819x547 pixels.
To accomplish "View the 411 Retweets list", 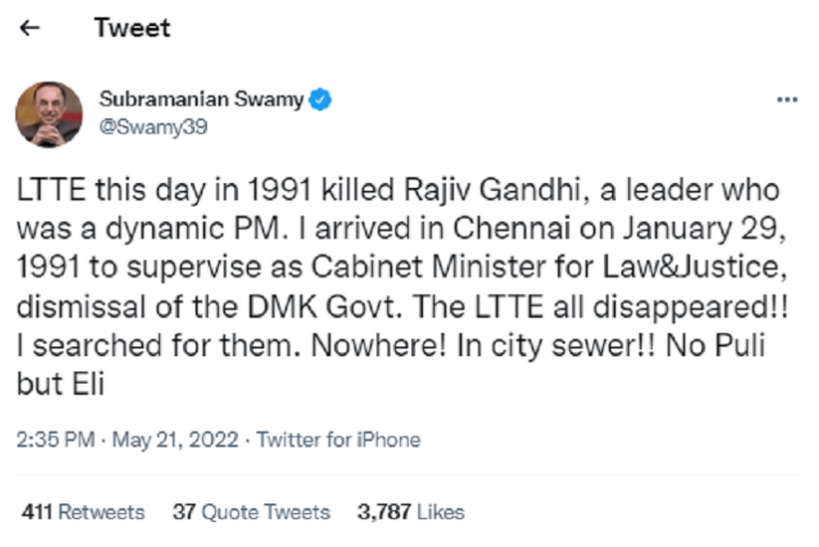I will 83,512.
